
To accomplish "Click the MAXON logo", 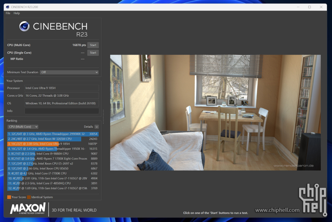I will (28, 208).
